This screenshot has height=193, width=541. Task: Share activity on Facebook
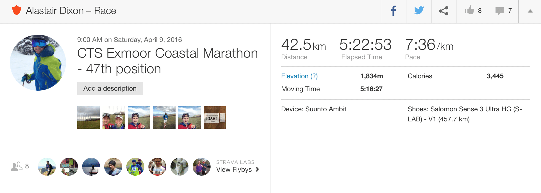pos(394,11)
